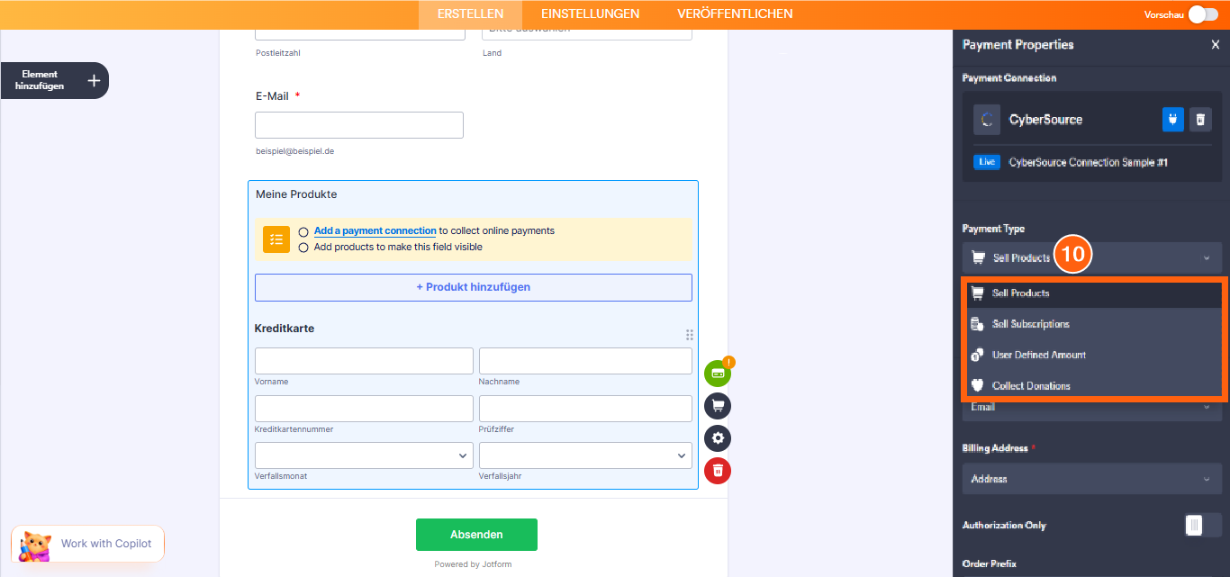Remove CyberSource connection using the trash icon

[x=1200, y=118]
